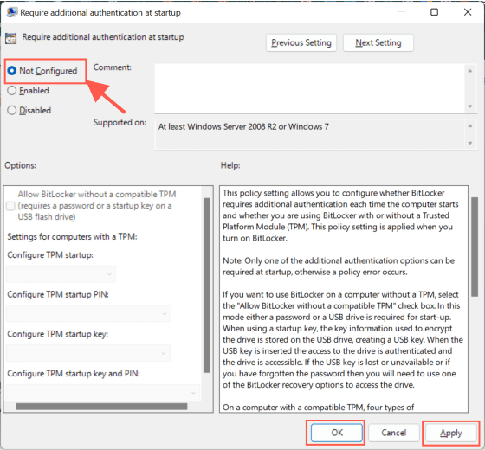Click the Comment box scroll down arrow

[x=470, y=106]
